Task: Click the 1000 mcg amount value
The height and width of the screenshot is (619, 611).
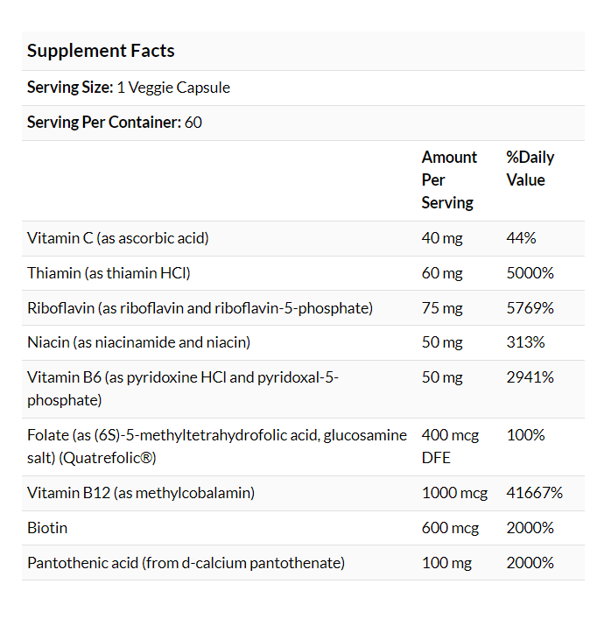Action: coord(454,493)
